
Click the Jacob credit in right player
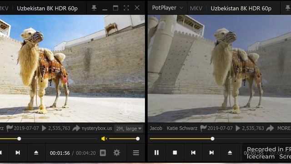pyautogui.click(x=156, y=128)
